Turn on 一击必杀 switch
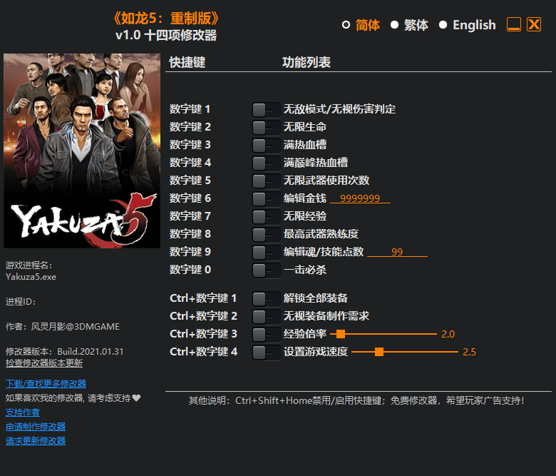 point(266,270)
